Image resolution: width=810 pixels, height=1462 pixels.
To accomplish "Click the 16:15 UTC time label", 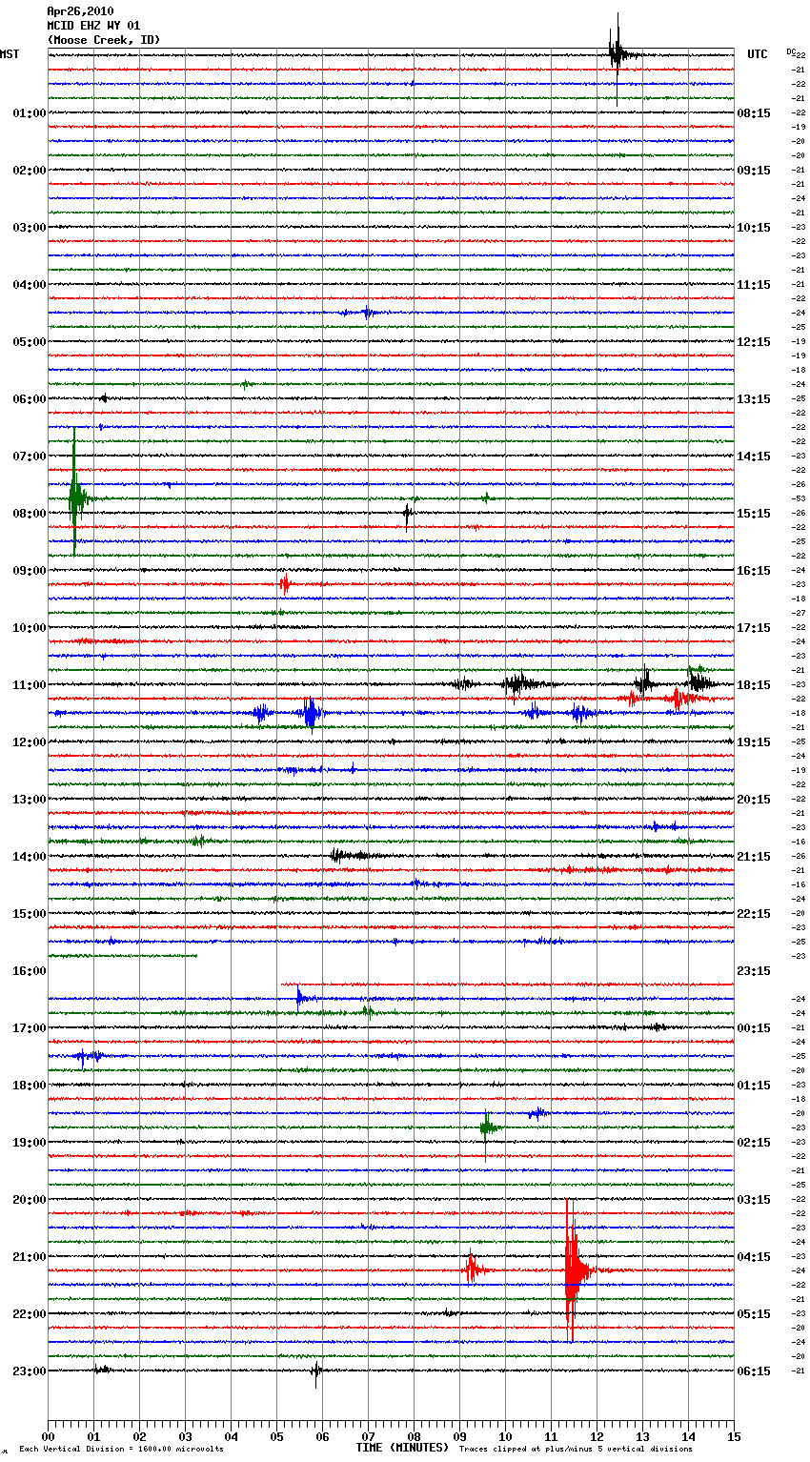I will (754, 571).
